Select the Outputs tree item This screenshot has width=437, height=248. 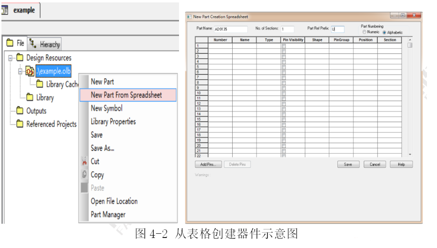36,111
